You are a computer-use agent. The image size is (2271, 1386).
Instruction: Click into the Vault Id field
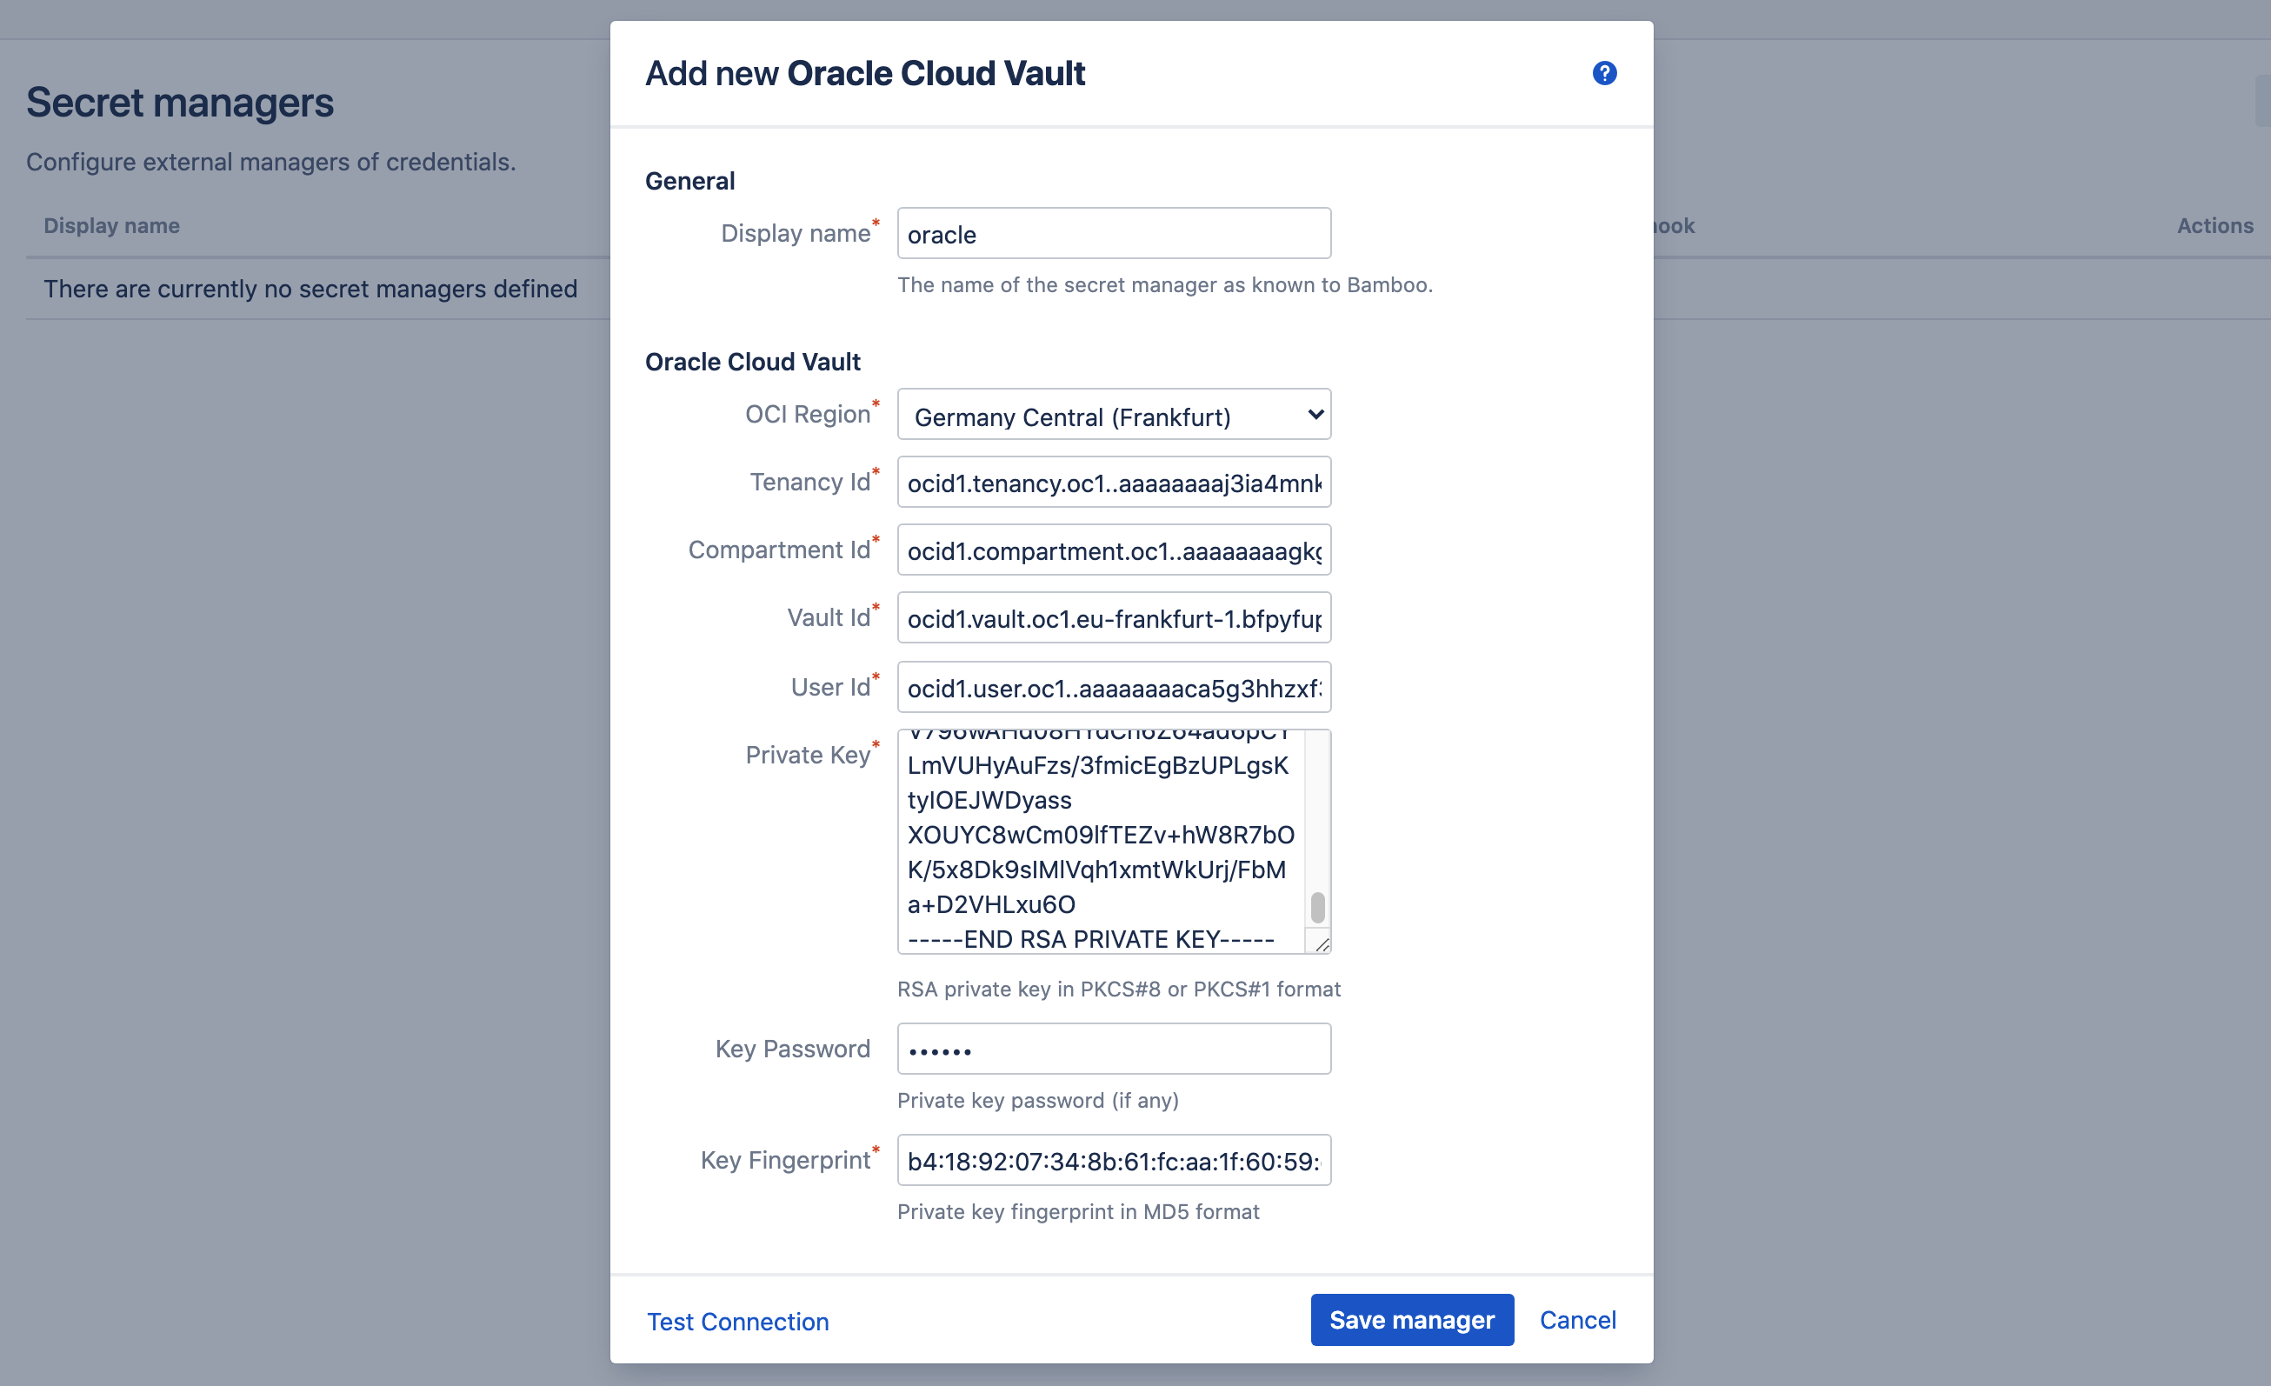point(1114,617)
